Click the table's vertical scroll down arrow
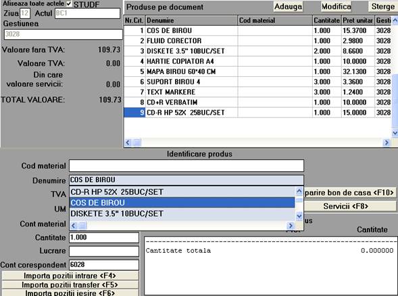 (395, 132)
